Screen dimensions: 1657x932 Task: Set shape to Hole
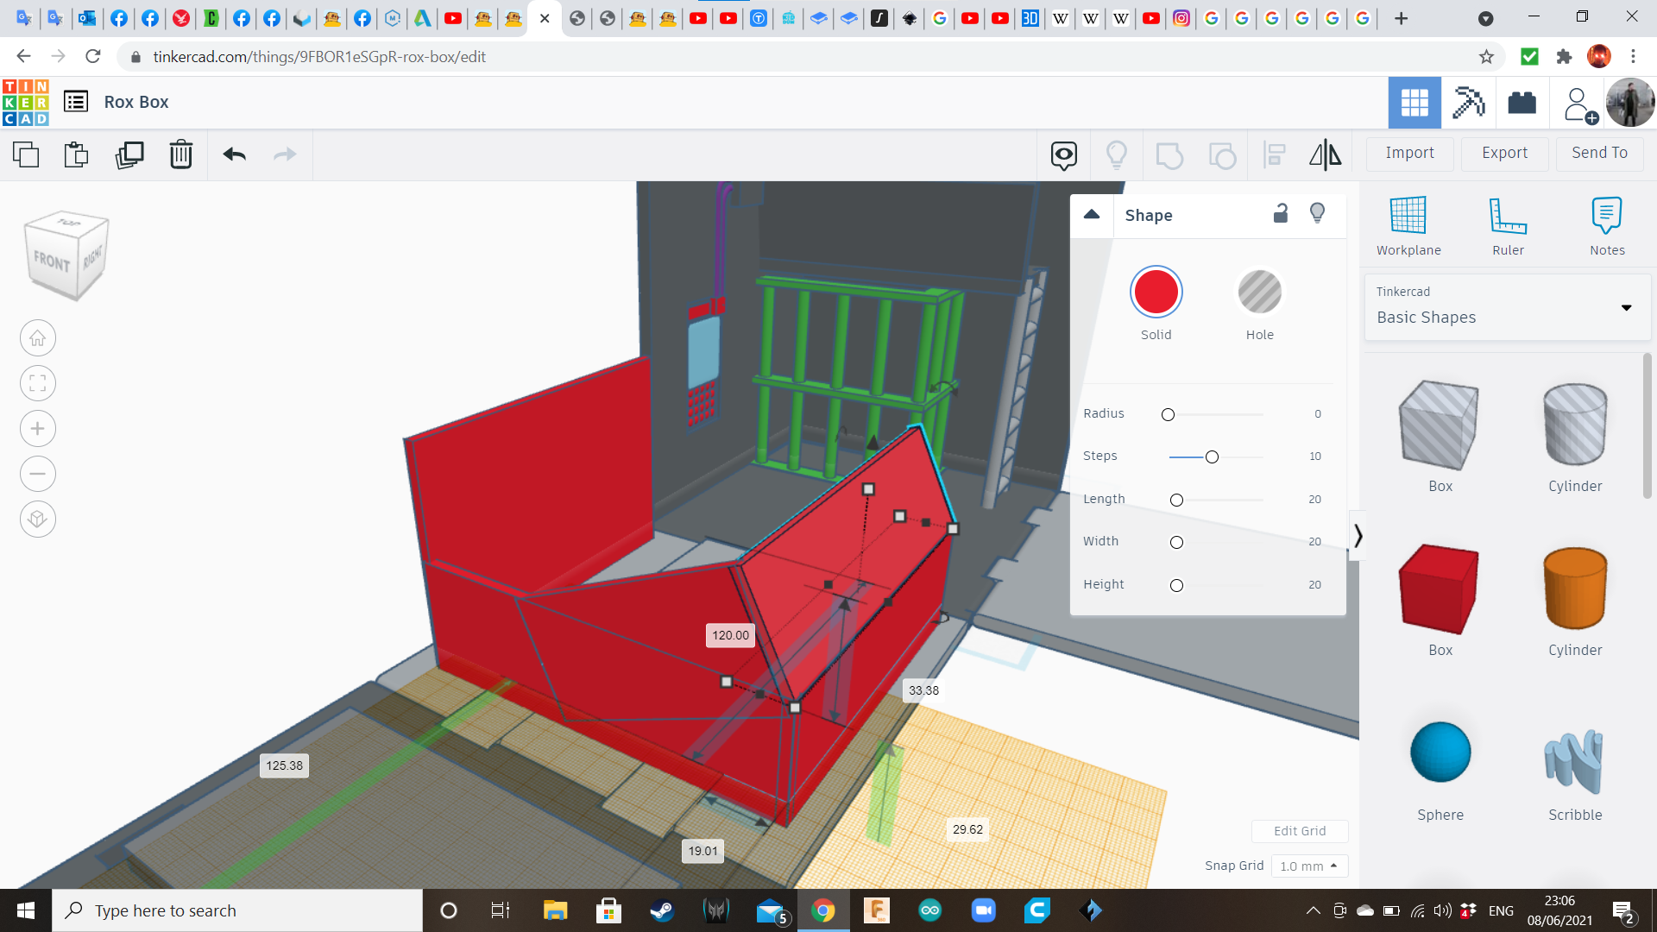coord(1259,293)
